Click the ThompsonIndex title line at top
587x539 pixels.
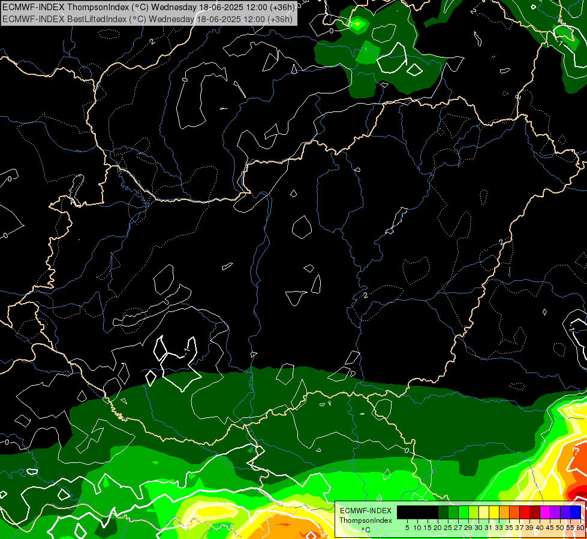point(149,7)
